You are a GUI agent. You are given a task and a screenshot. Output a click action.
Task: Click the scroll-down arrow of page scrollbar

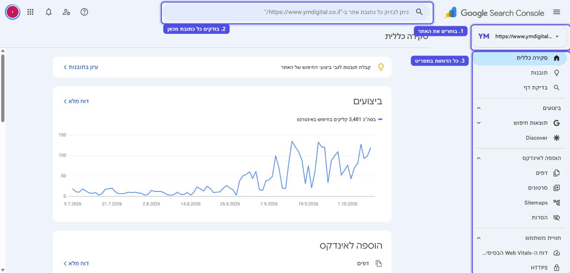click(3, 270)
